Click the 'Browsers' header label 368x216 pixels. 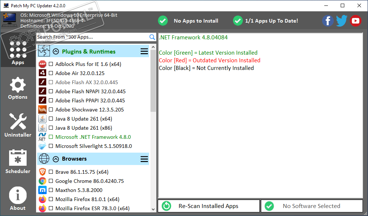tap(74, 159)
